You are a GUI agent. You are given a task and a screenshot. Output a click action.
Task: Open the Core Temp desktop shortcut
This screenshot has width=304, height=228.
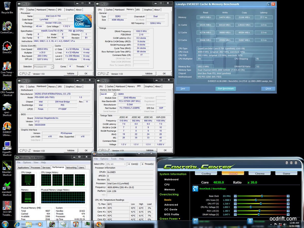tap(7, 67)
